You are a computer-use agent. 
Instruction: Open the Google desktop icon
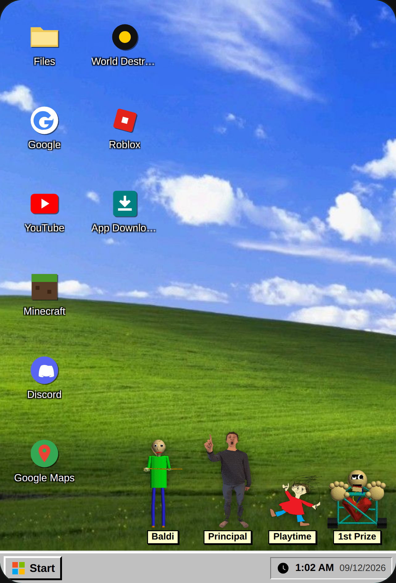(x=44, y=120)
